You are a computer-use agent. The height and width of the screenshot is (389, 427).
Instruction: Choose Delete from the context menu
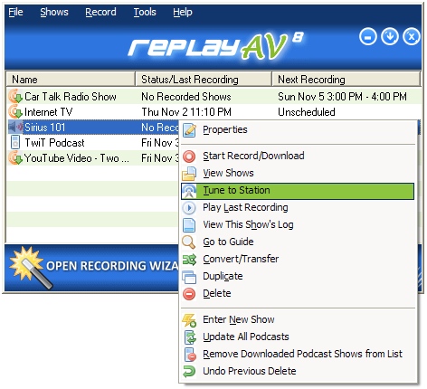(298, 293)
